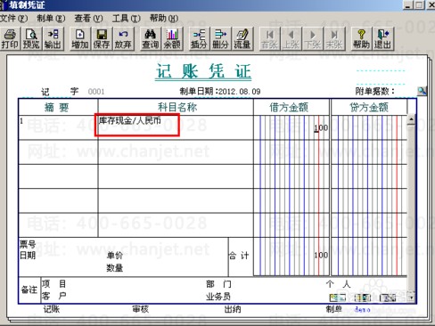435x326 pixels.
Task: Open the 制单 menu
Action: click(51, 19)
